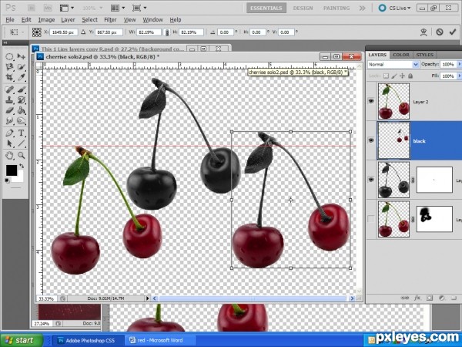The image size is (462, 347).
Task: Select the Smudge tool
Action: click(9, 121)
